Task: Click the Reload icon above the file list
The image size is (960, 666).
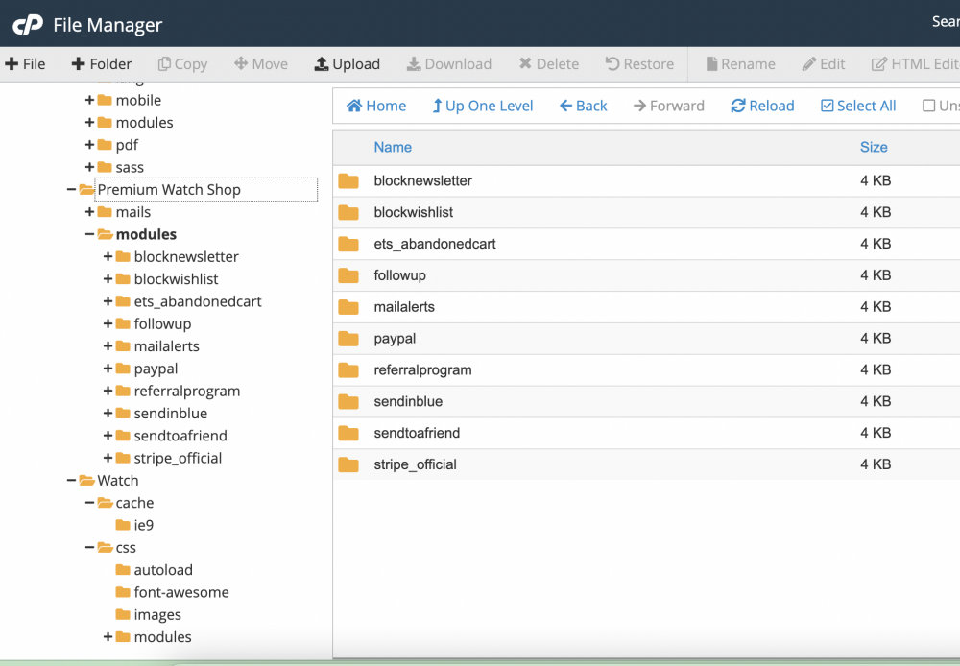Action: tap(761, 106)
